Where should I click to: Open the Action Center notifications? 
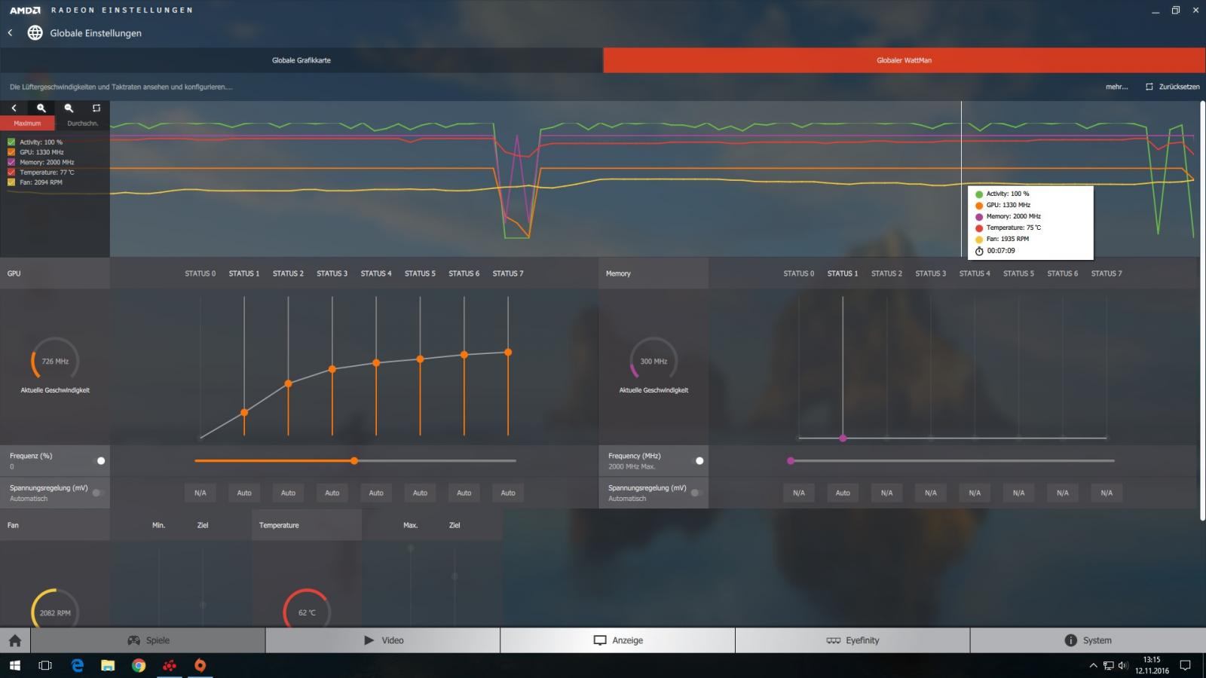(1185, 665)
